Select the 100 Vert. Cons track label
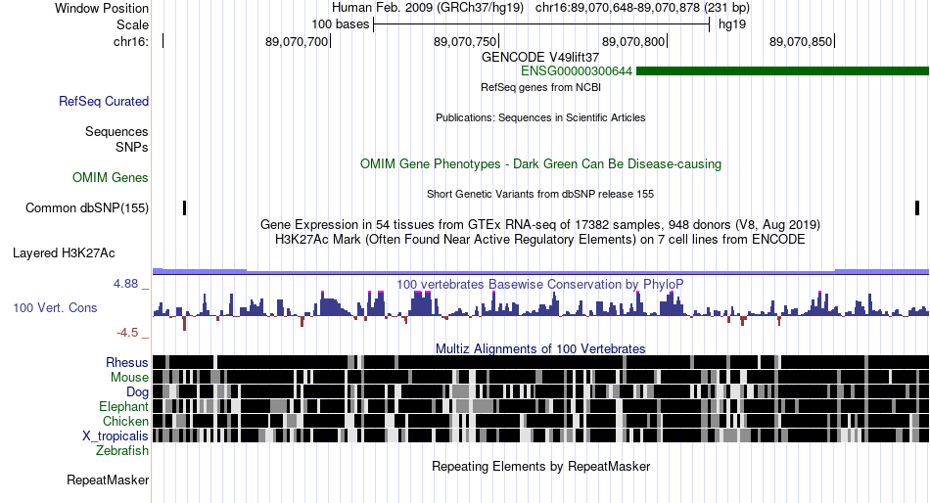Image resolution: width=930 pixels, height=503 pixels. (55, 308)
